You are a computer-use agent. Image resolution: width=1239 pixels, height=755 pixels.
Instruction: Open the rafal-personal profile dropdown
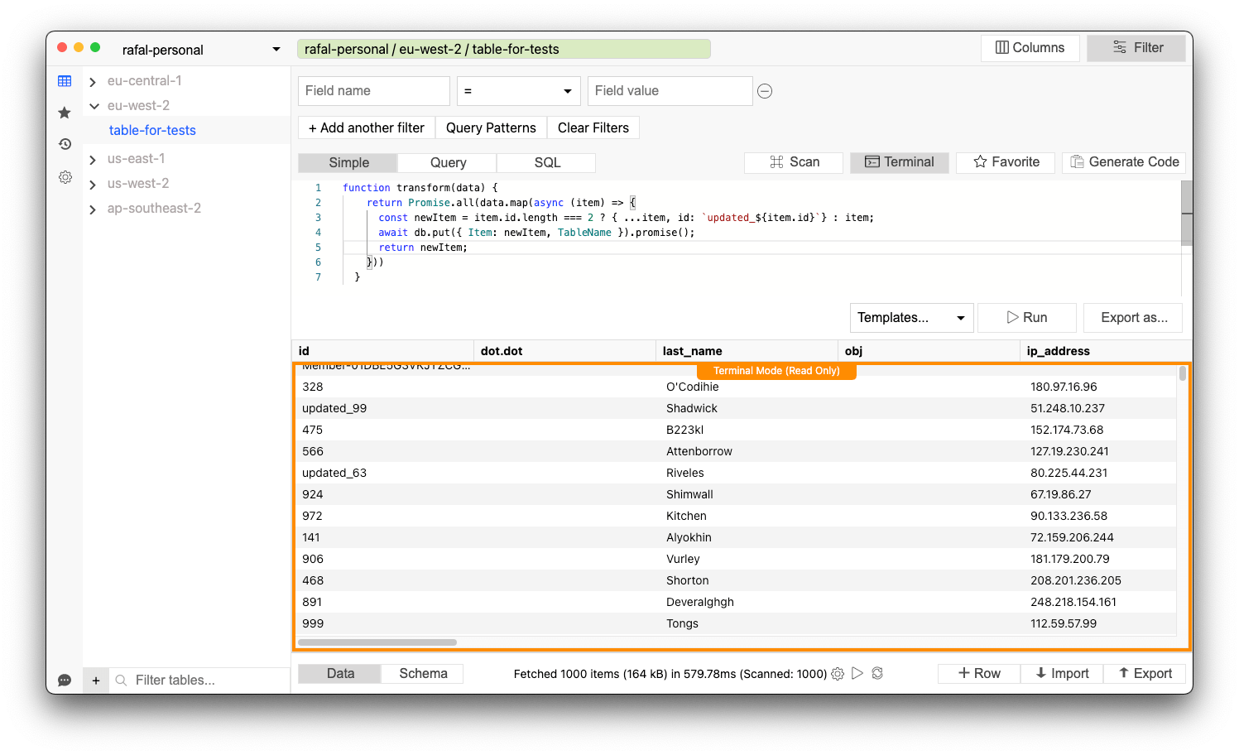201,50
